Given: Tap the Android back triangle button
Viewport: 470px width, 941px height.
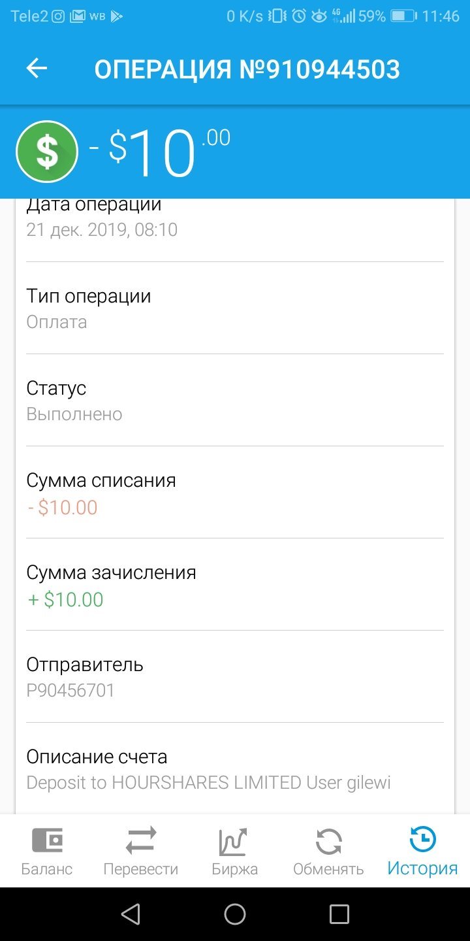Looking at the screenshot, I should tap(131, 914).
